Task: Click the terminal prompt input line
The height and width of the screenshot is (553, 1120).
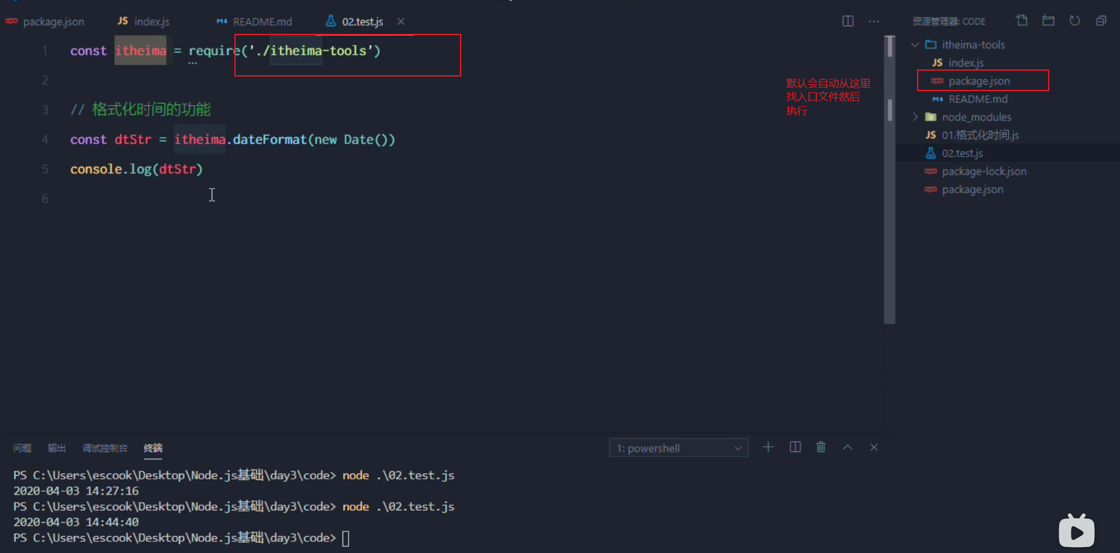Action: (181, 538)
